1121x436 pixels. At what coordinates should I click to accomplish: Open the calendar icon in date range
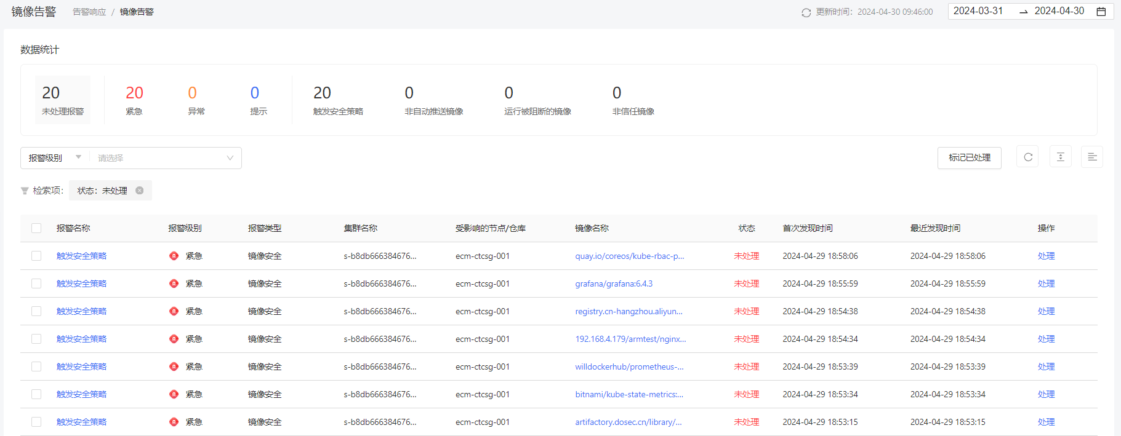[1101, 12]
